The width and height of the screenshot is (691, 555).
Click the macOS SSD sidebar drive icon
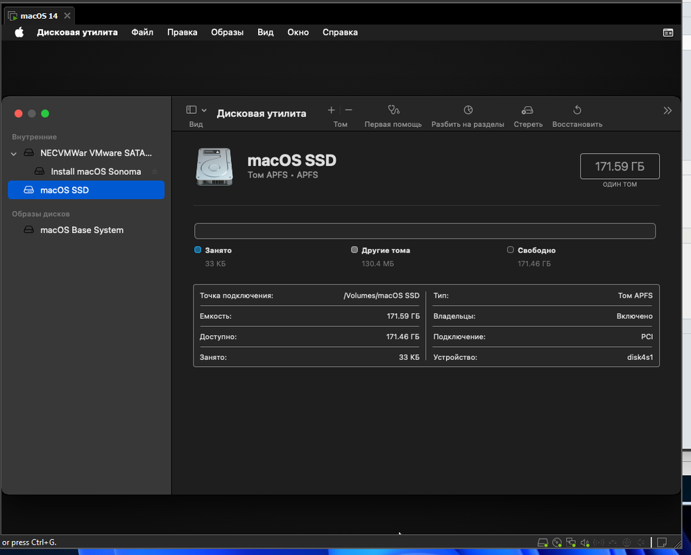tap(28, 189)
